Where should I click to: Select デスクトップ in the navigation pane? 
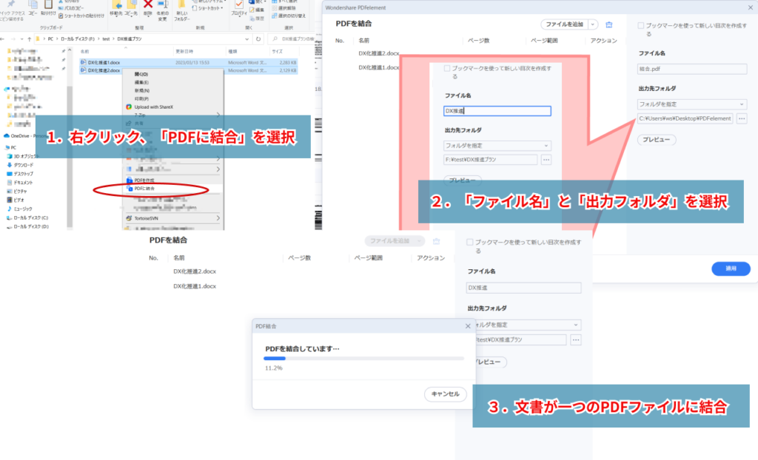(x=20, y=174)
